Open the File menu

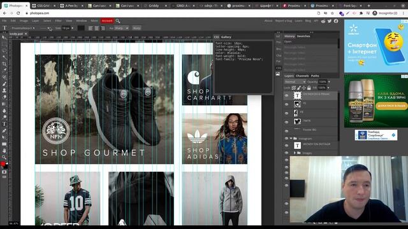[4, 21]
